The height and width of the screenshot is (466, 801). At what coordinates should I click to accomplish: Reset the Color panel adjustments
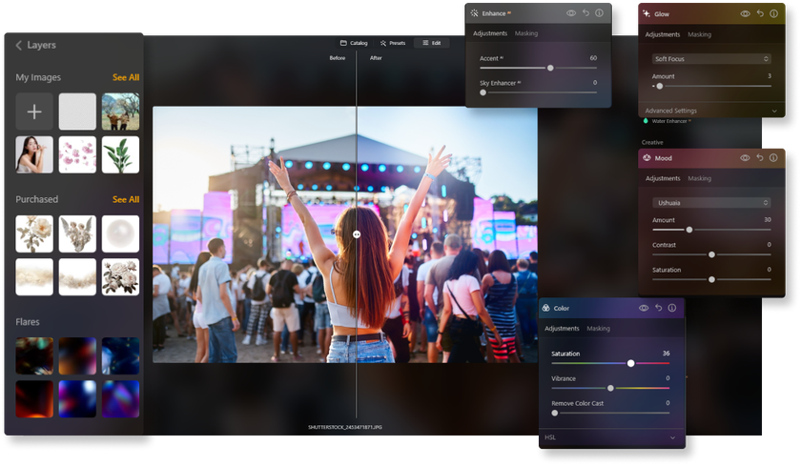coord(659,309)
